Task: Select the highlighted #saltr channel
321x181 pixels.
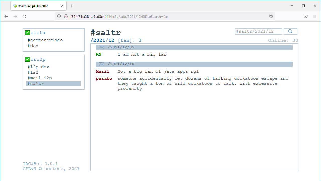Action: point(53,84)
